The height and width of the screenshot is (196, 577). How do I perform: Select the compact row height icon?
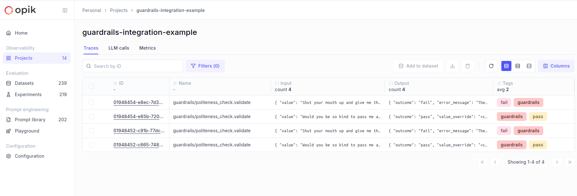506,66
